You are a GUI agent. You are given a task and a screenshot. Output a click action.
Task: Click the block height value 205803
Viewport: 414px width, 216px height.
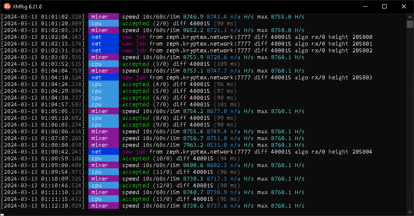click(362, 78)
